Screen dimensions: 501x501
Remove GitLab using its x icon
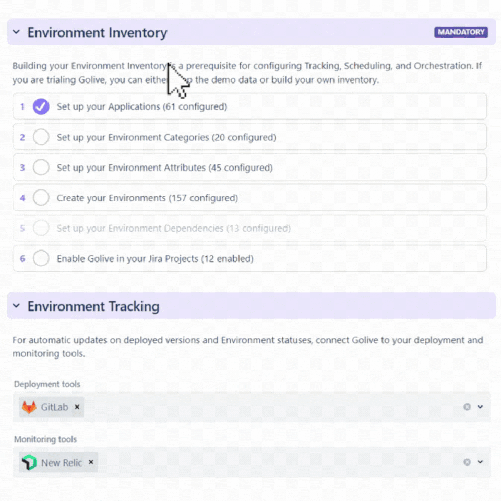pos(77,407)
